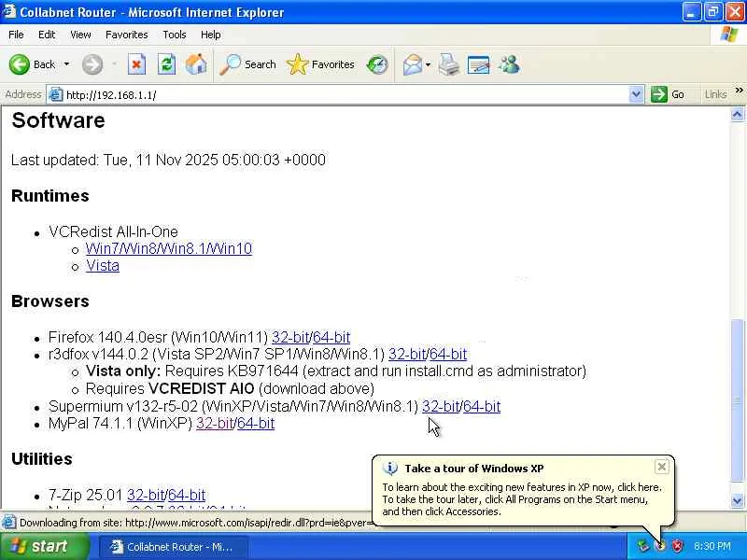747x560 pixels.
Task: Click the Last updated timestamp text
Action: 169,160
